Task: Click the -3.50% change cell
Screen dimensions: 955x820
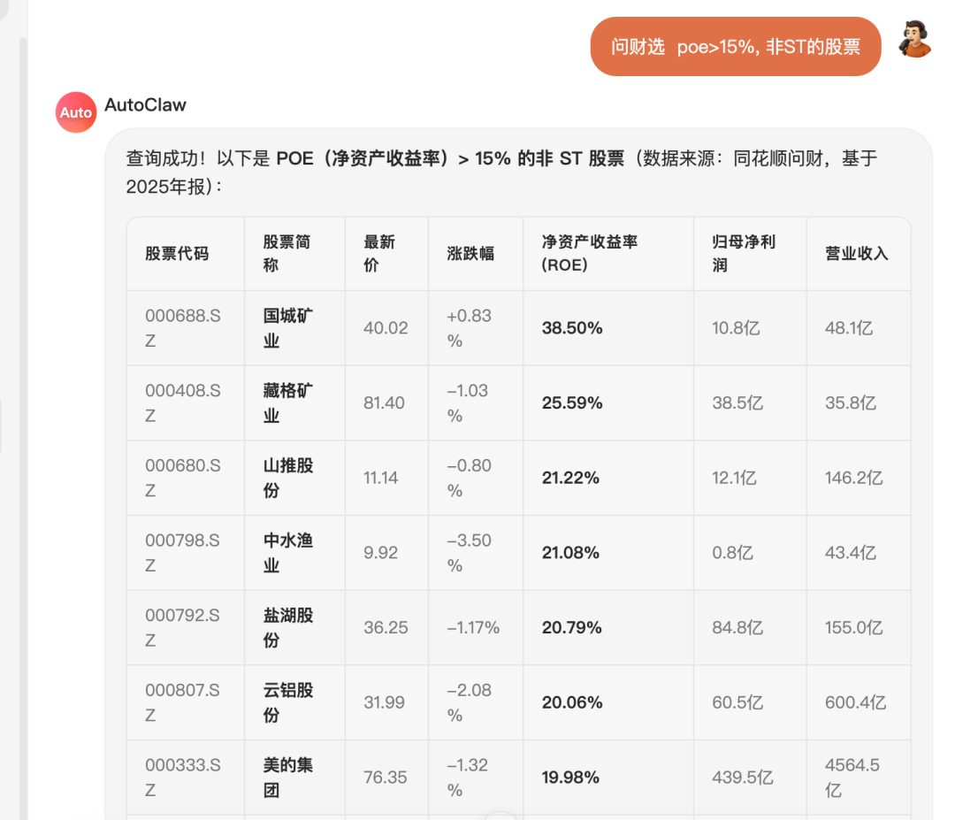Action: [x=469, y=553]
